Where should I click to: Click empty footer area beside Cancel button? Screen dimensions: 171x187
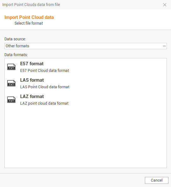(71, 180)
